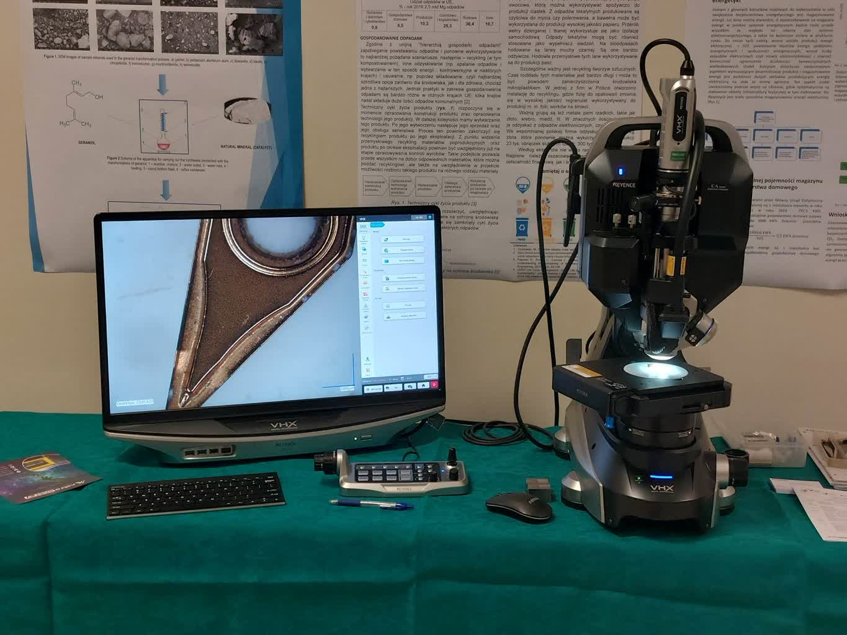Select the top icon in the left sidebar

pyautogui.click(x=364, y=239)
